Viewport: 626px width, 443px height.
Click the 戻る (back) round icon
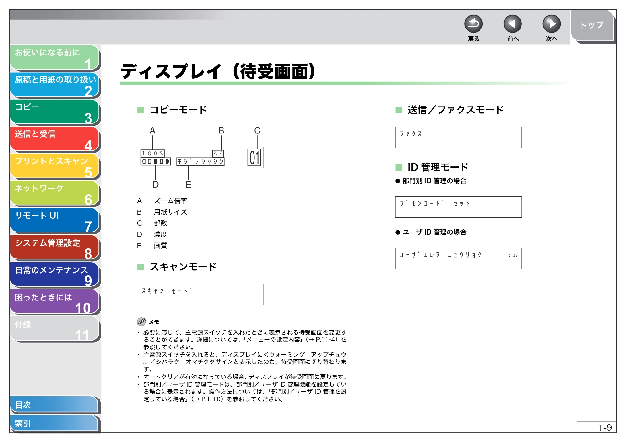pos(473,24)
